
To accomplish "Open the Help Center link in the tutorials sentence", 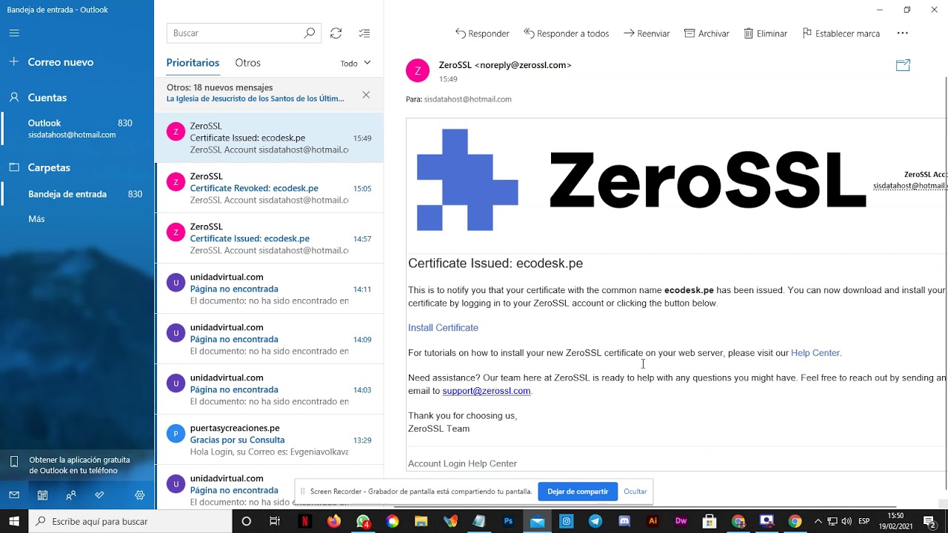I will pos(815,353).
